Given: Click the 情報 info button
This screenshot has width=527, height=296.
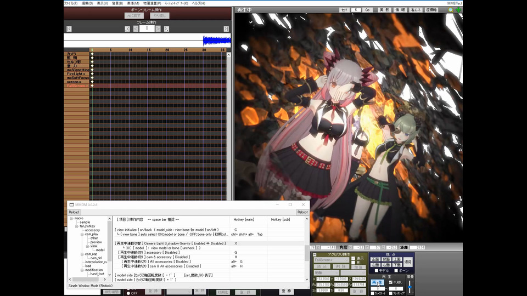Looking at the screenshot, I should point(400,10).
